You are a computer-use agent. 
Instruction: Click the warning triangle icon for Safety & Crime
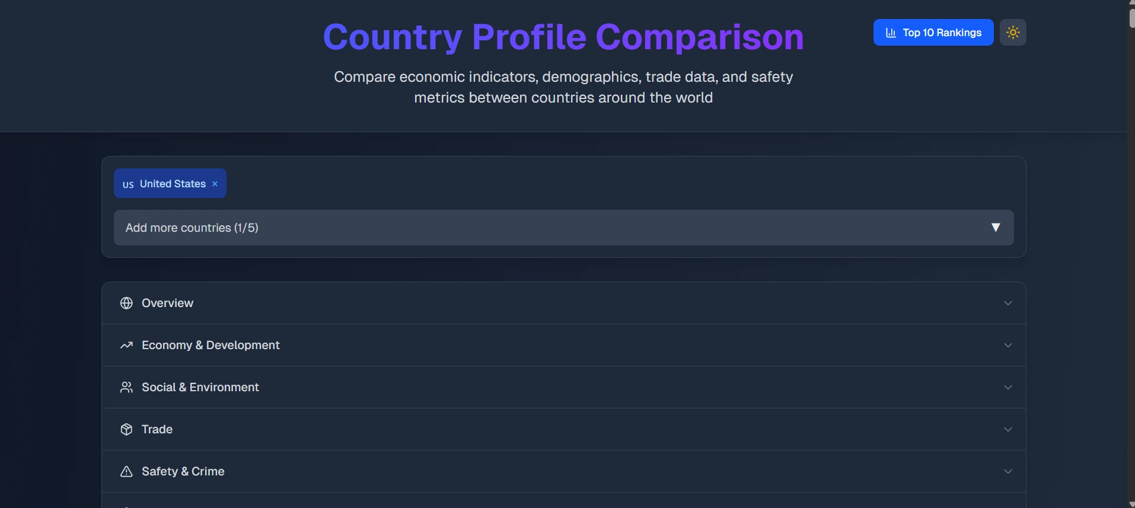(126, 471)
